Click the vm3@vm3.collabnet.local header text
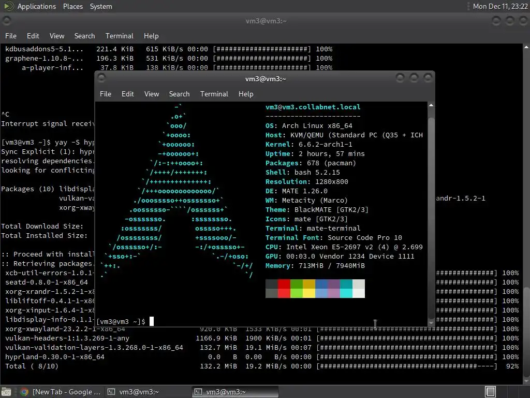The image size is (530, 398). coord(313,107)
